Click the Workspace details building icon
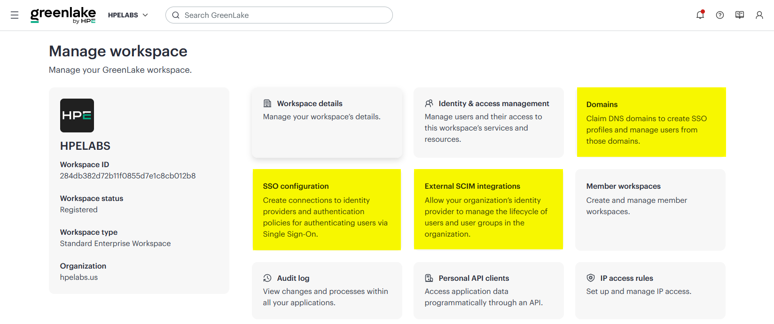This screenshot has height=324, width=774. pos(267,103)
